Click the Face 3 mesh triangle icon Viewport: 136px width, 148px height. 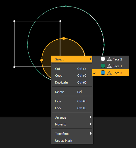(x=109, y=73)
